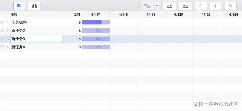Viewport: 242px width, 111px height.
Task: Open comment icon for 新任务4
Action: point(2,47)
